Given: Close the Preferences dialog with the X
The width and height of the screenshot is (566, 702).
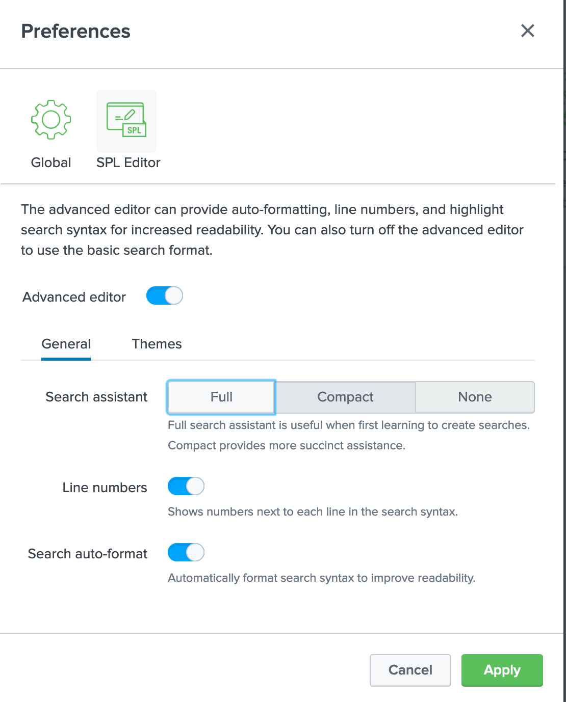Looking at the screenshot, I should (528, 31).
